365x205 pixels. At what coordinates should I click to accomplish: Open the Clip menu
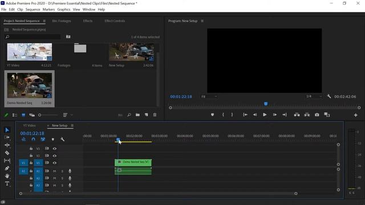pos(20,10)
